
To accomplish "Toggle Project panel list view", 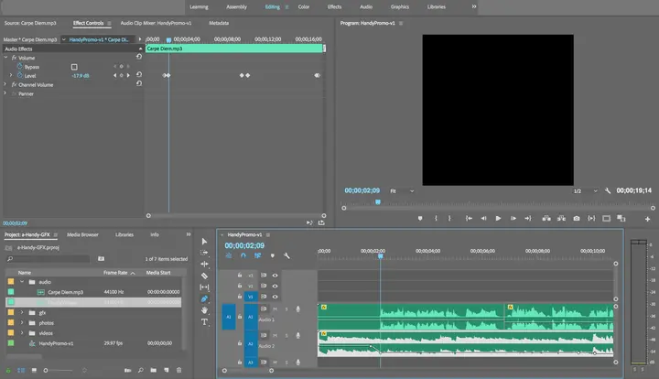I will [x=21, y=370].
